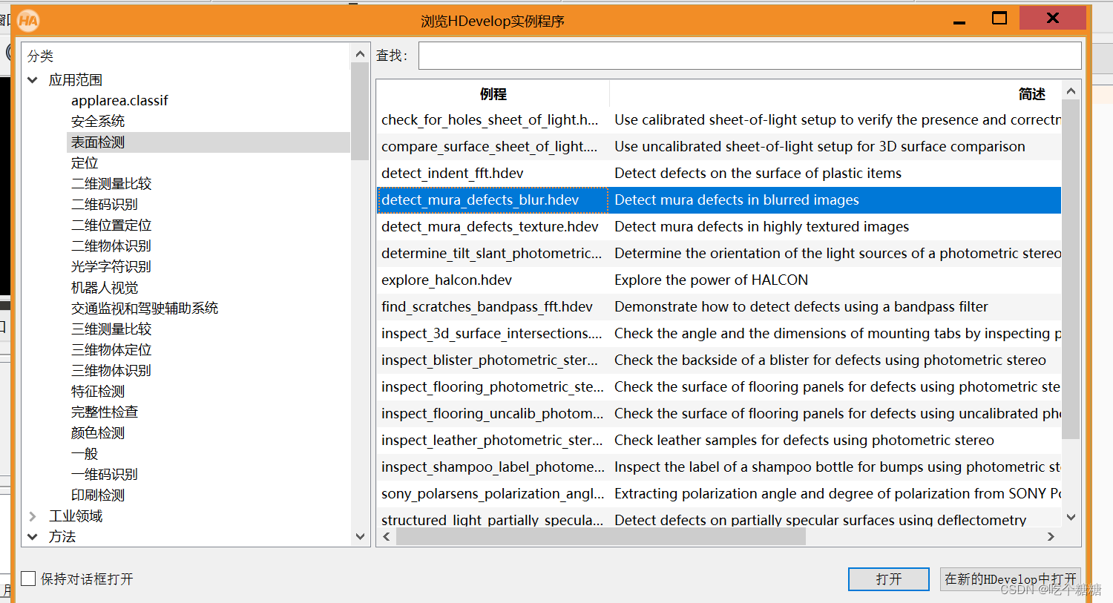Screen dimensions: 1113x603
Task: Click category tree vertical scrollbar thumb
Action: pos(360,111)
